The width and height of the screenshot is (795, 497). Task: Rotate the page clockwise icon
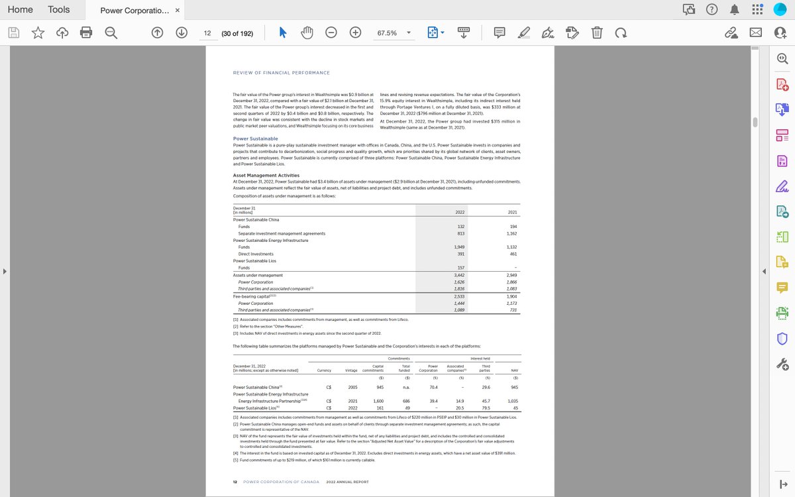tap(620, 32)
